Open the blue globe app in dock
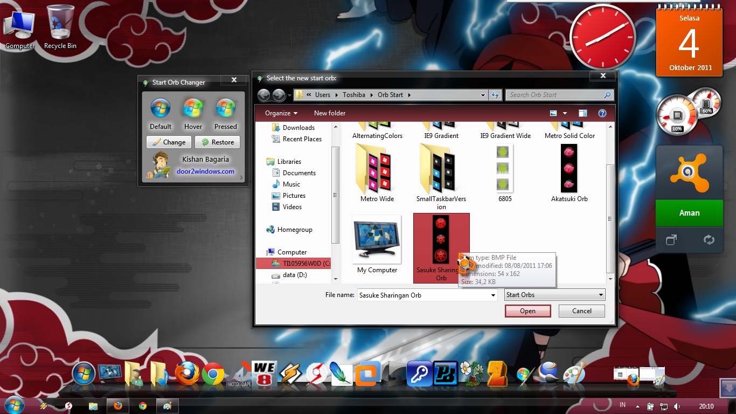 click(x=549, y=374)
